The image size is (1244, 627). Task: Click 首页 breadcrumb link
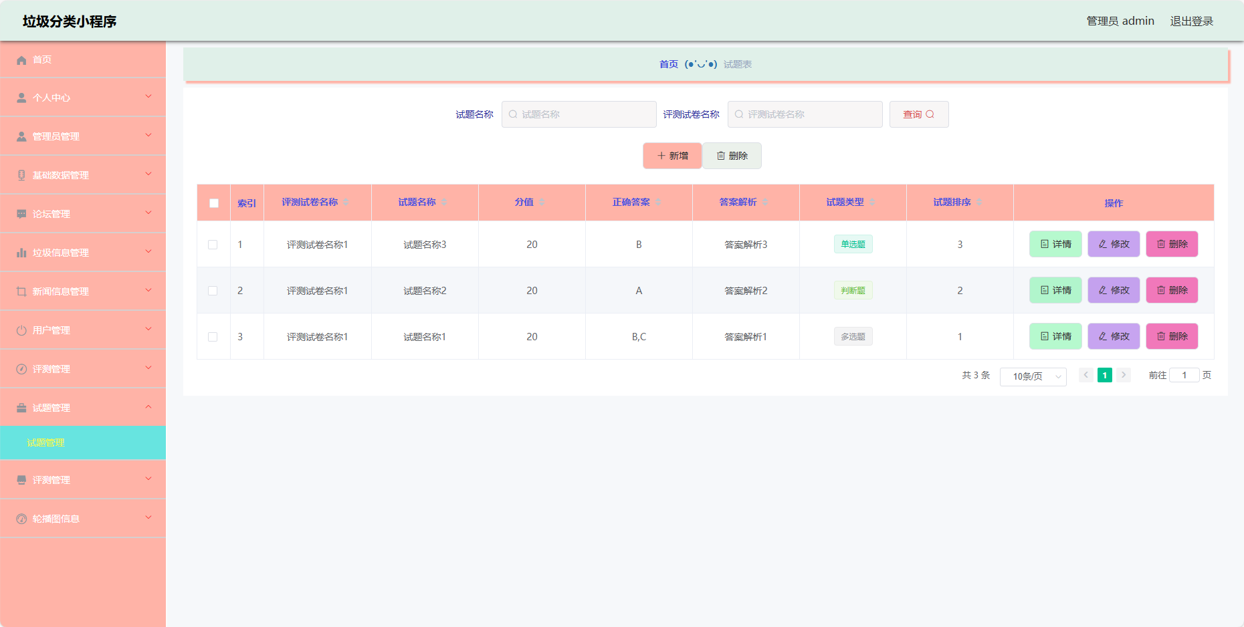pyautogui.click(x=669, y=64)
